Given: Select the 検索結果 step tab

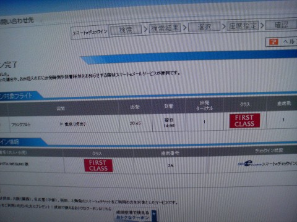Looking at the screenshot, I should point(165,28).
